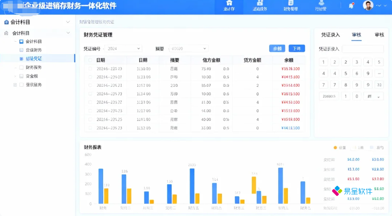This screenshot has width=392, height=216.
Task: Tap keypad button 8
Action: tap(346, 85)
